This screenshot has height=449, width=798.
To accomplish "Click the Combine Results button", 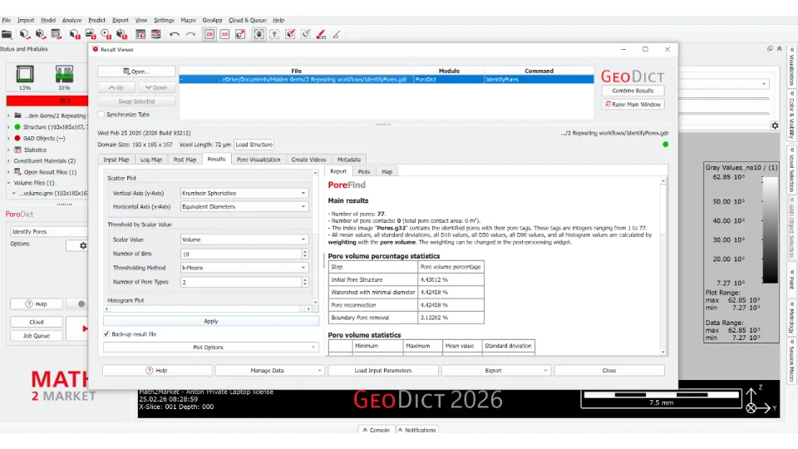I will tap(633, 91).
